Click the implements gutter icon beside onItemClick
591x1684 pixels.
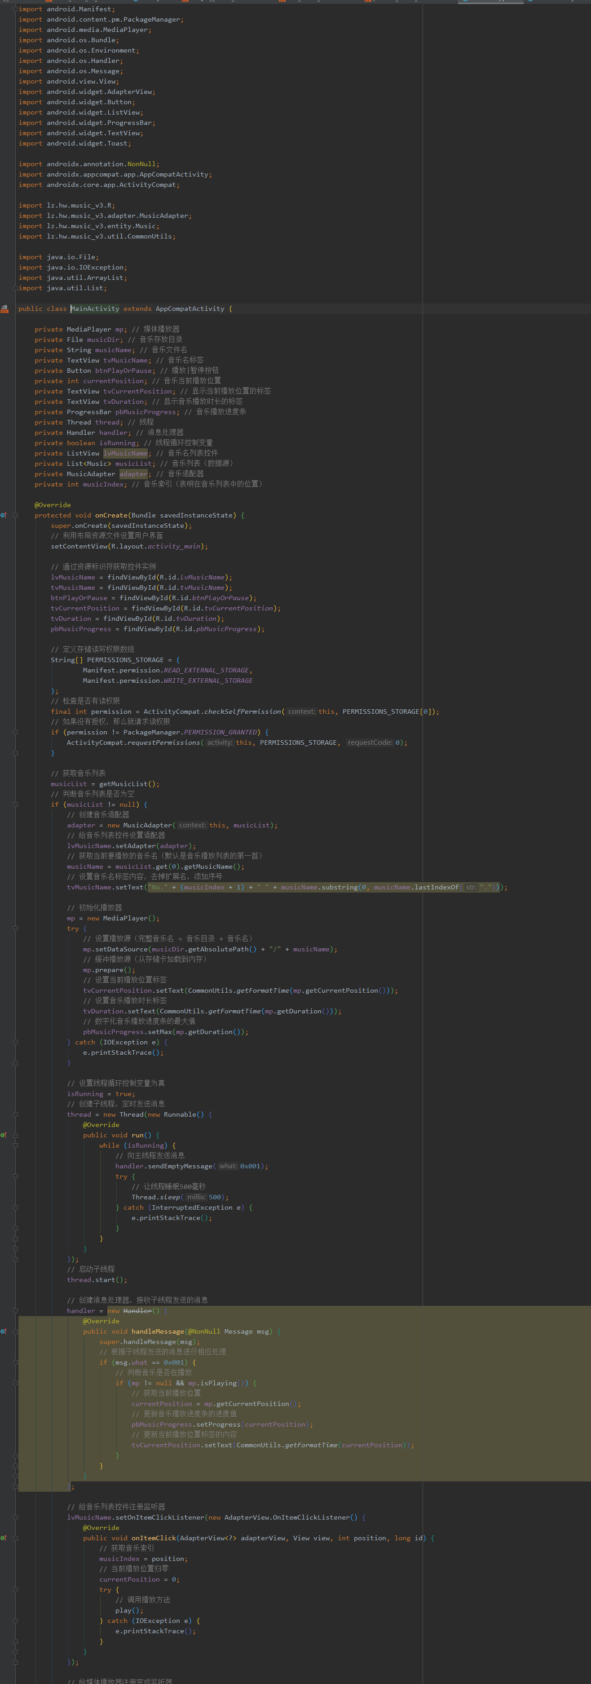3,1538
